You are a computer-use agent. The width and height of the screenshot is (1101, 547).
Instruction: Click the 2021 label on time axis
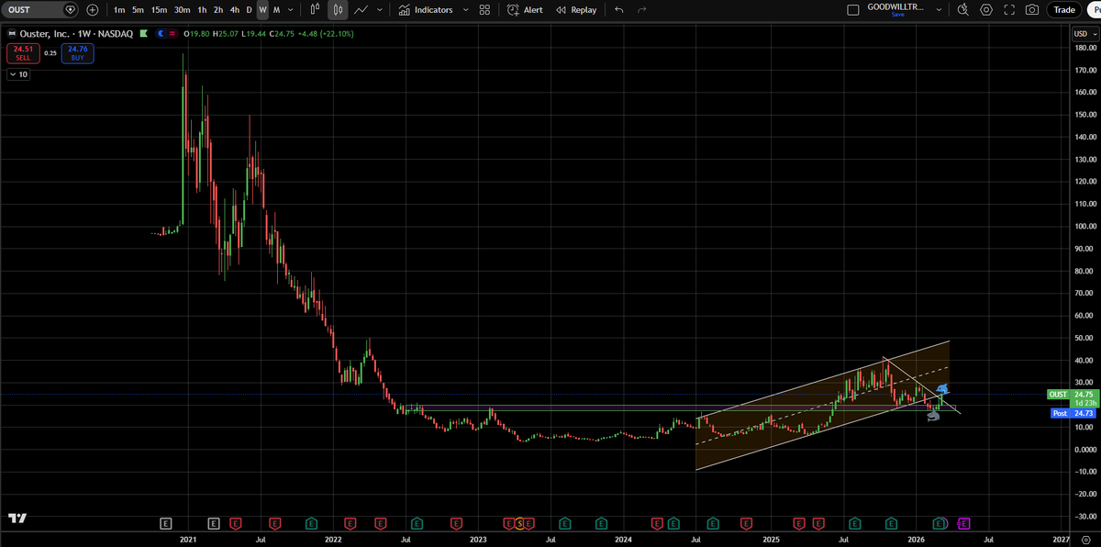pos(188,541)
